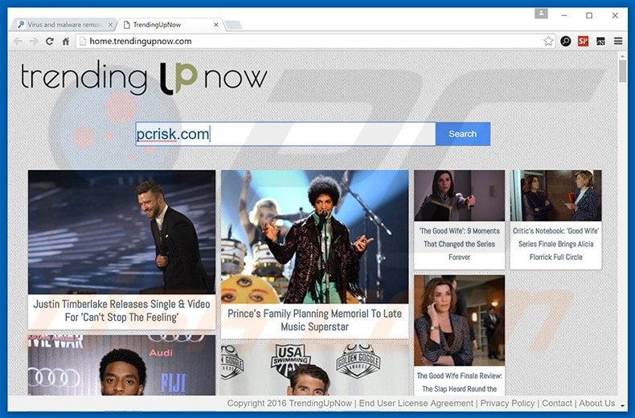Open the browser home page icon
The height and width of the screenshot is (418, 635).
pyautogui.click(x=66, y=41)
